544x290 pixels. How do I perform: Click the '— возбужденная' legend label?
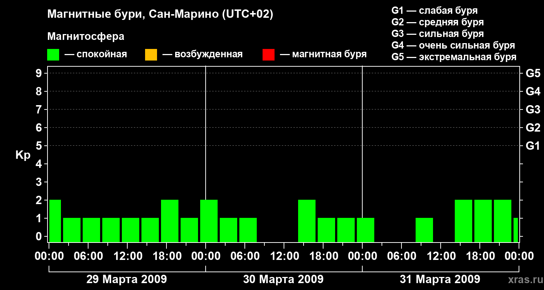coord(202,55)
